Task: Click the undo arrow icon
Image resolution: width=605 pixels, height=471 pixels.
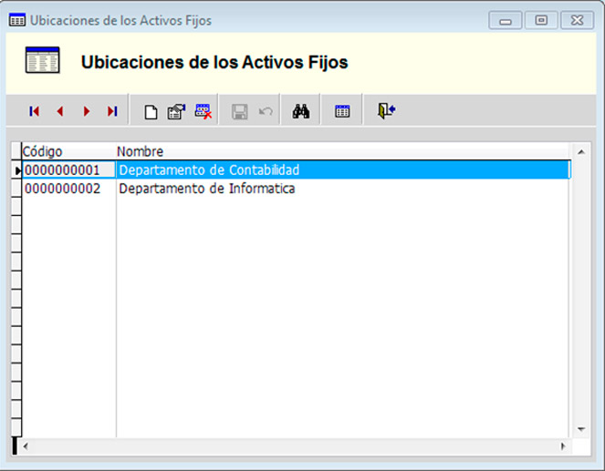Action: pos(266,111)
